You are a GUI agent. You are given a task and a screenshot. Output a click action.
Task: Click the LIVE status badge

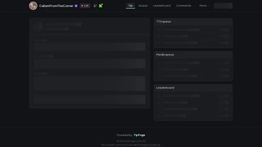pos(85,6)
